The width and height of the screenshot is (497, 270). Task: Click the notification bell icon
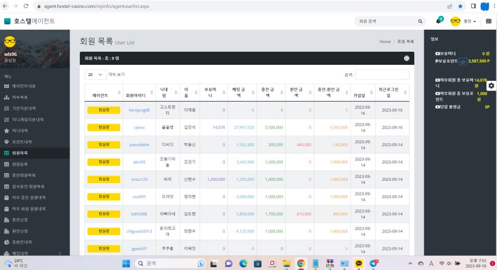[439, 21]
